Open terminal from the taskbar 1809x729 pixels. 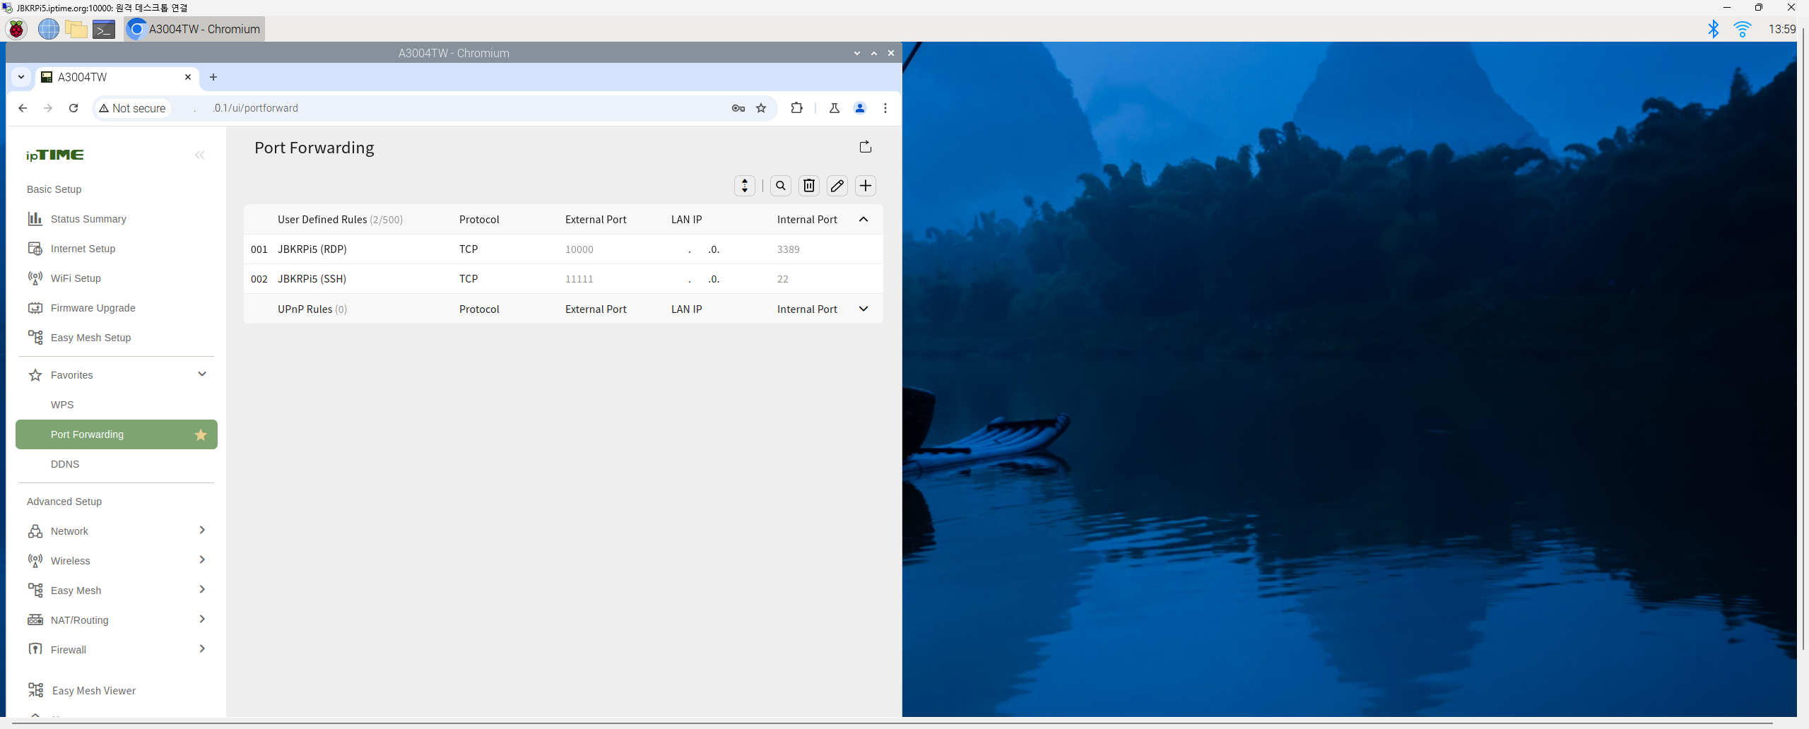(x=104, y=30)
